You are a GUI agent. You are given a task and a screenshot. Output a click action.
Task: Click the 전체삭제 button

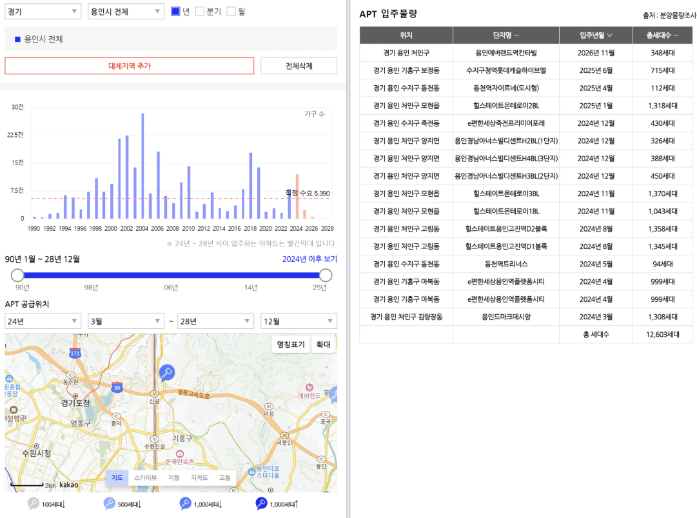pyautogui.click(x=299, y=66)
